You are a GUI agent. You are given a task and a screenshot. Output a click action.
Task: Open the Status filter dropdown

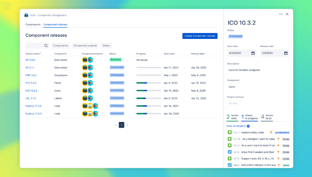(x=106, y=46)
